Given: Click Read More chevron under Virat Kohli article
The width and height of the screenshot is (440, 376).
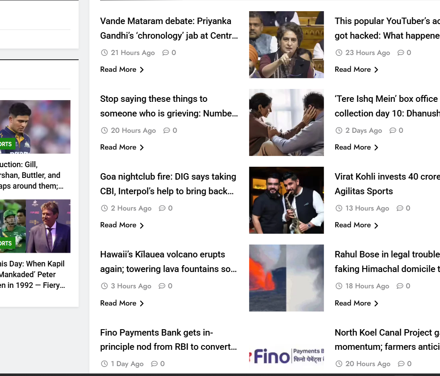Looking at the screenshot, I should pos(376,225).
